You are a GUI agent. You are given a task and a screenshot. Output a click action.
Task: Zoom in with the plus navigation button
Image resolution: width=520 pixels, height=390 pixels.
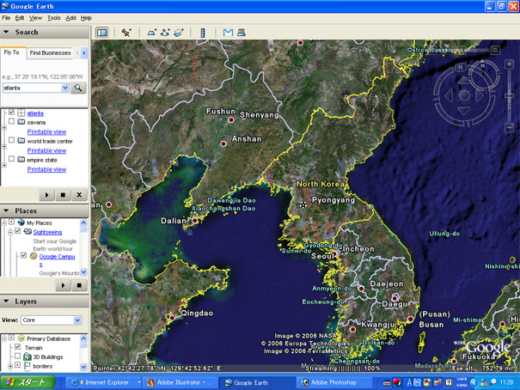[x=509, y=64]
